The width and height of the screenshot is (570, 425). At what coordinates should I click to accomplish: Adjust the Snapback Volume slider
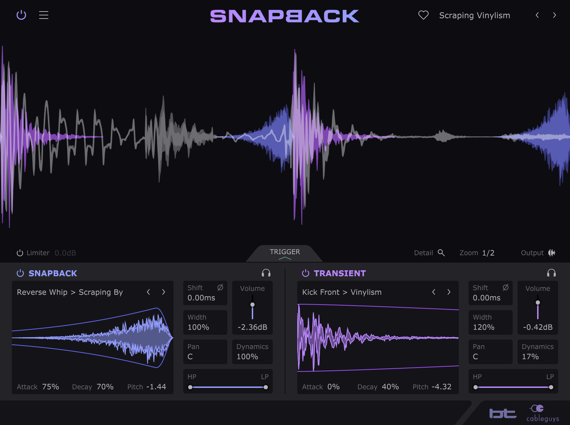pyautogui.click(x=252, y=304)
